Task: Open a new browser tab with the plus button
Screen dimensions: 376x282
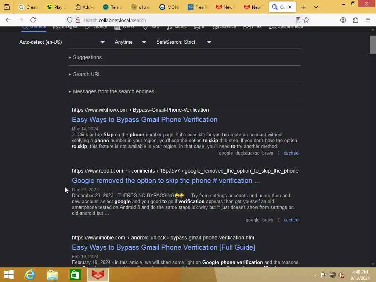Action: pos(303,7)
